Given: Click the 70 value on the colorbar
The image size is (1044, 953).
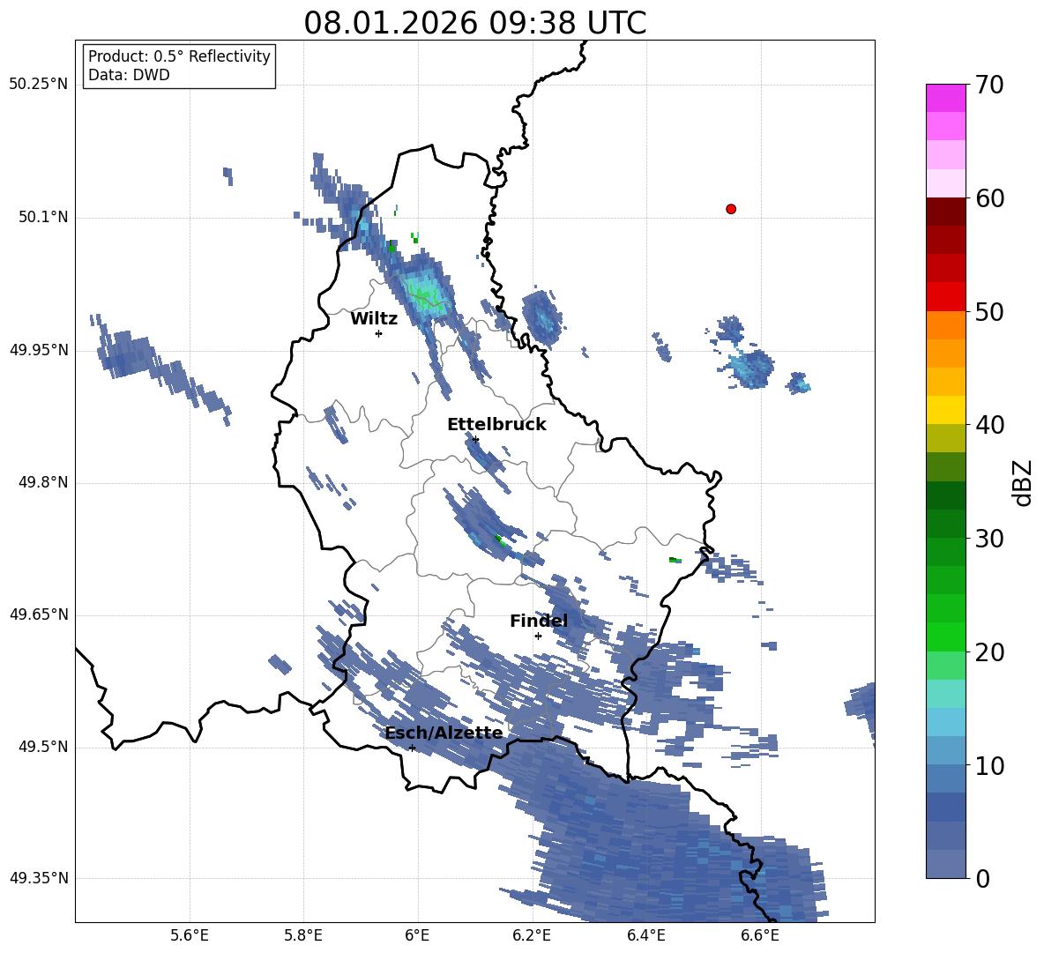Looking at the screenshot, I should pos(989,86).
